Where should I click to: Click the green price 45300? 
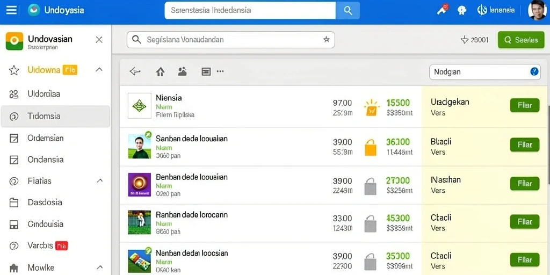[398, 218]
